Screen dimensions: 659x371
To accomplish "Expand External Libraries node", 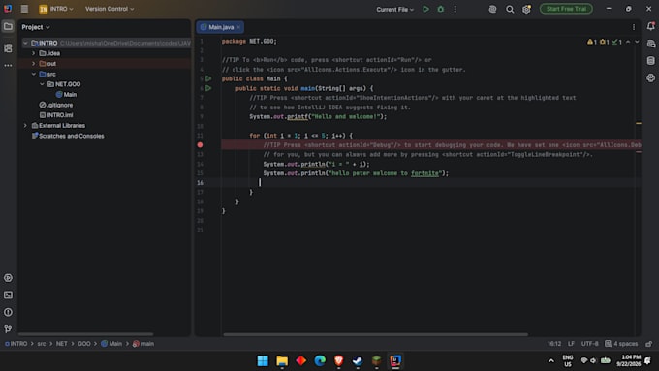I will pos(25,125).
